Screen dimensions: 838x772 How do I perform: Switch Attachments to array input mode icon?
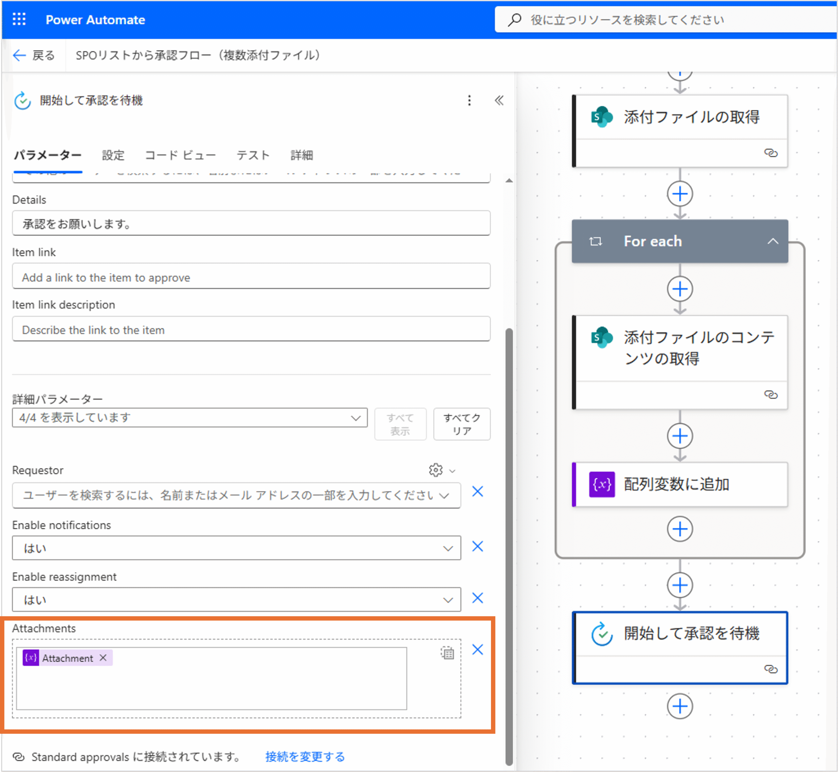447,653
